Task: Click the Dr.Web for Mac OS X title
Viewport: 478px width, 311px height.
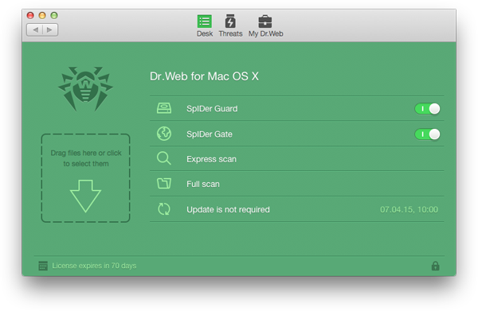Action: click(x=204, y=76)
